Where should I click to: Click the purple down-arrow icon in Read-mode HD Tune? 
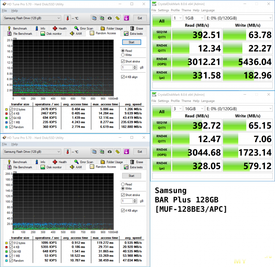pos(126,18)
